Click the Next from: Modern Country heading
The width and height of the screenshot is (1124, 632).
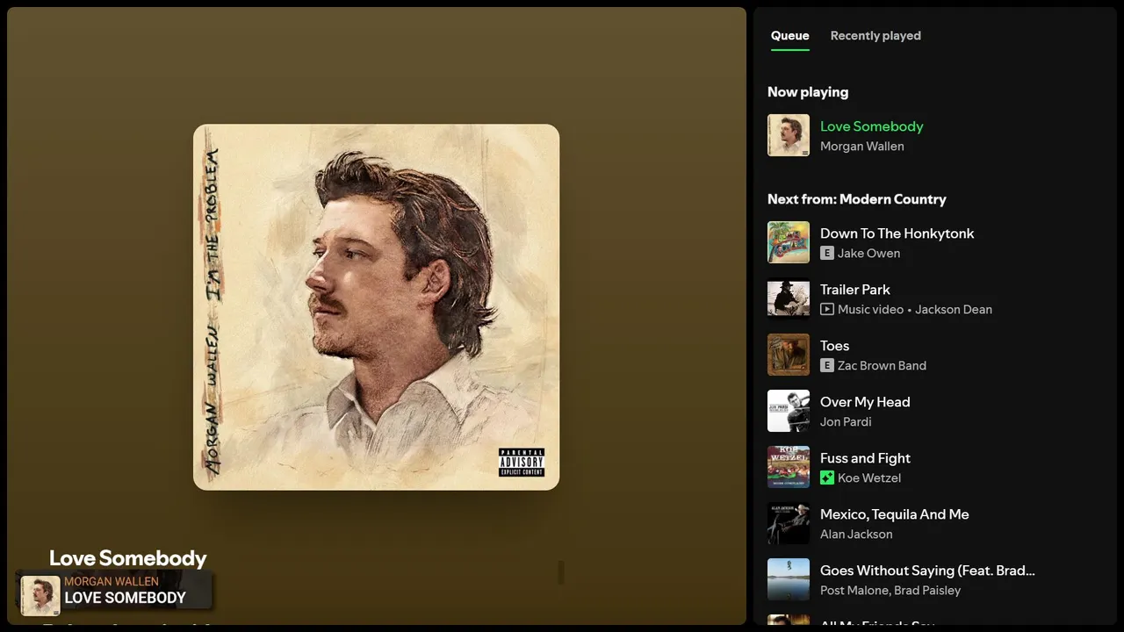857,199
